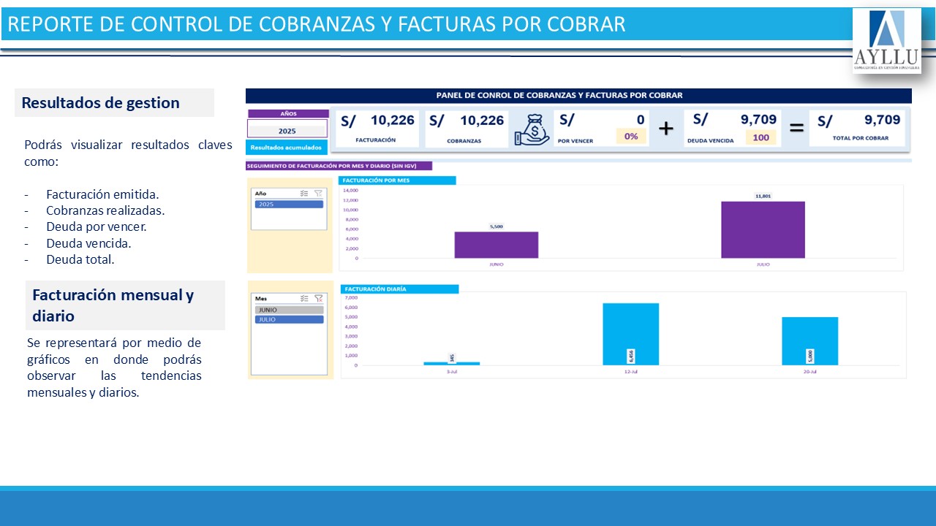The image size is (936, 526).
Task: Select 2025 in the Año slicer
Action: (x=289, y=205)
